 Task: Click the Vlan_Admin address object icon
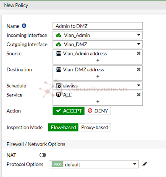tap(58, 53)
